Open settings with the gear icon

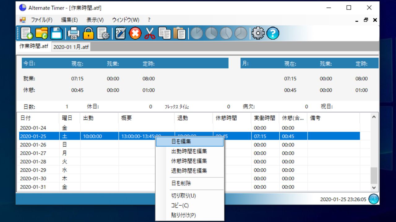point(258,33)
